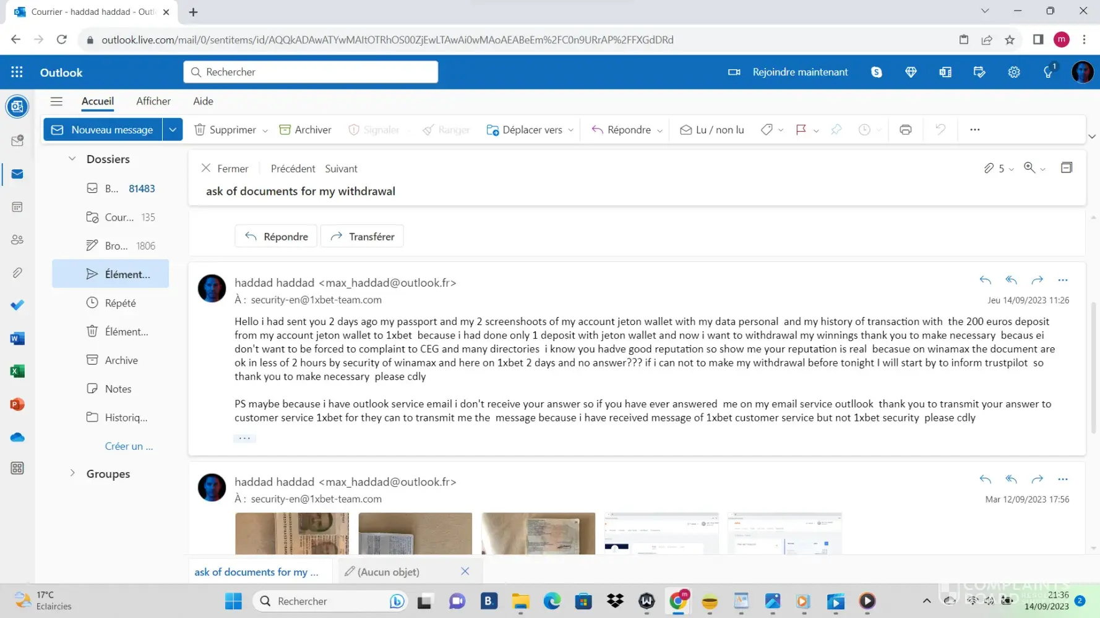Print the email using printer icon
1100x618 pixels.
click(x=905, y=130)
